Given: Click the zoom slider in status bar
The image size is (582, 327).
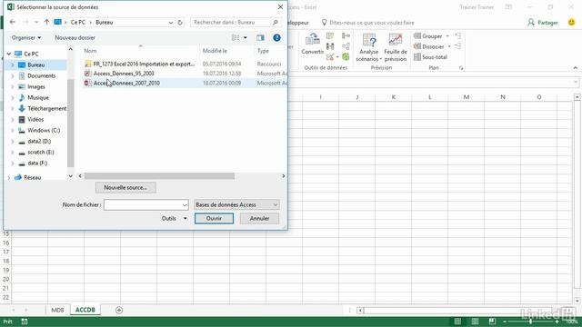Looking at the screenshot, I should [530, 322].
